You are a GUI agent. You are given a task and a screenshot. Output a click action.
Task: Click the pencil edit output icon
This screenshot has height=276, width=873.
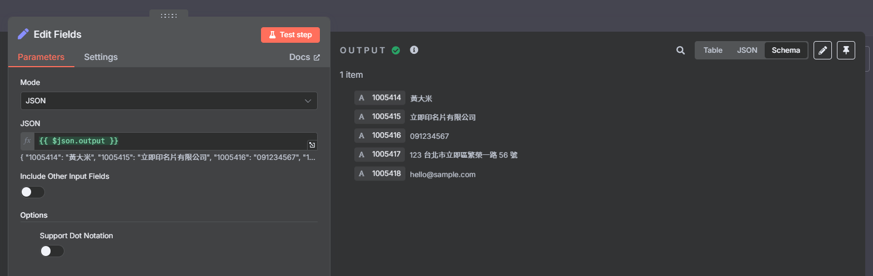tap(822, 51)
